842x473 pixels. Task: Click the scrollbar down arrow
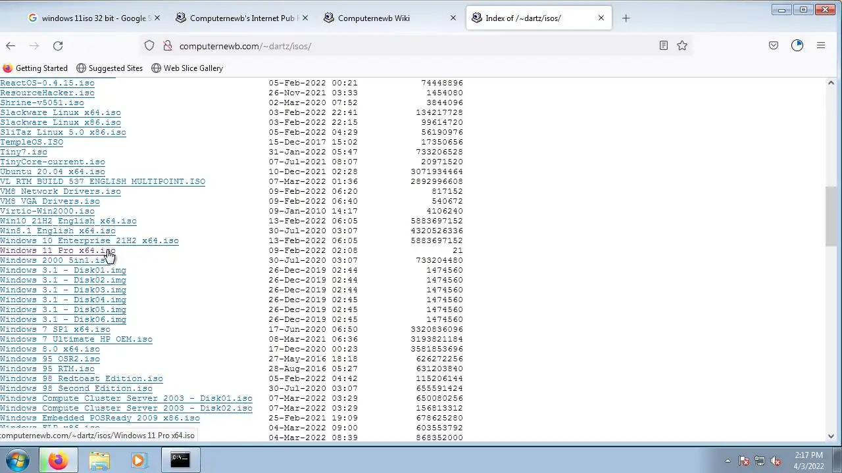[831, 436]
